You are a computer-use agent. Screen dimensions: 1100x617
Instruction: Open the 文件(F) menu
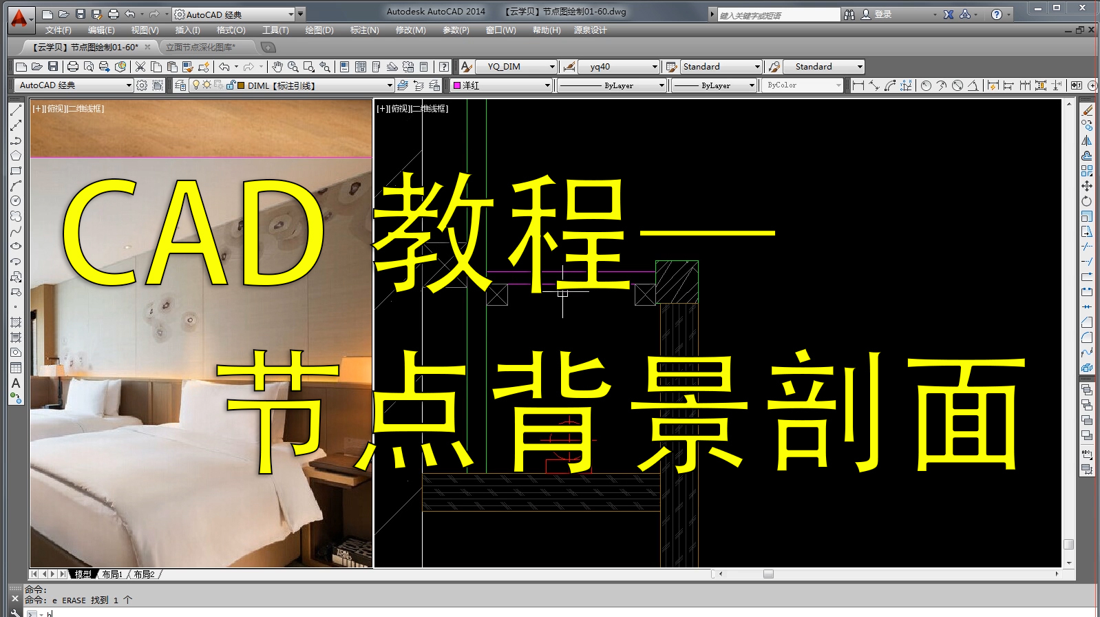[x=59, y=30]
